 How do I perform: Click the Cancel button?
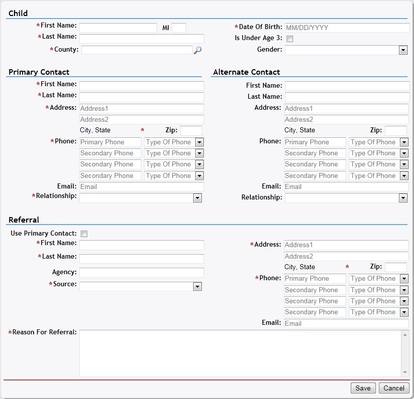tap(394, 388)
